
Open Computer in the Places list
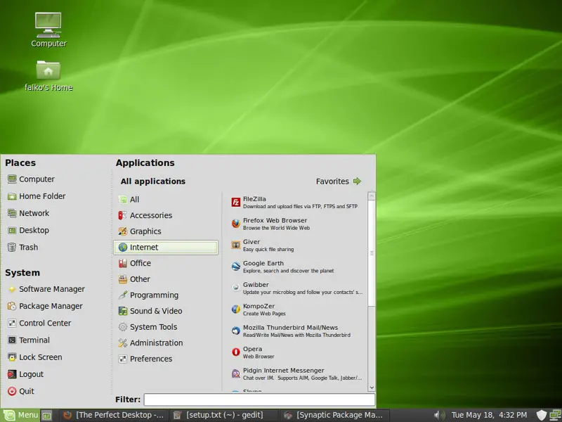(x=31, y=179)
